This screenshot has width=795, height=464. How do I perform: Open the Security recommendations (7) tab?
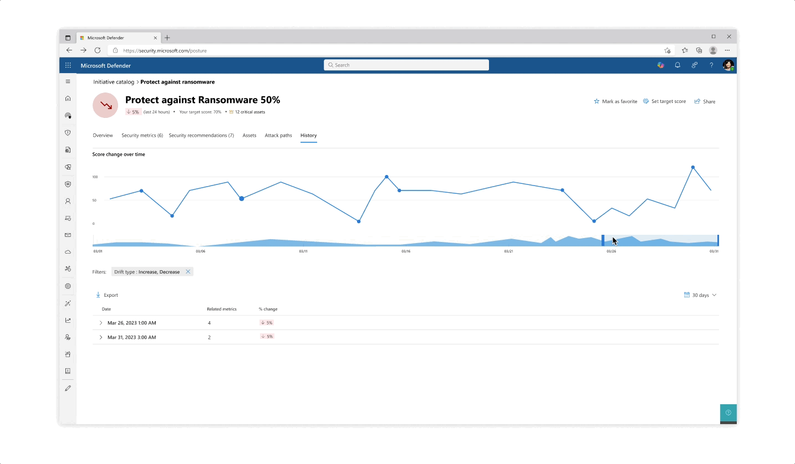201,136
